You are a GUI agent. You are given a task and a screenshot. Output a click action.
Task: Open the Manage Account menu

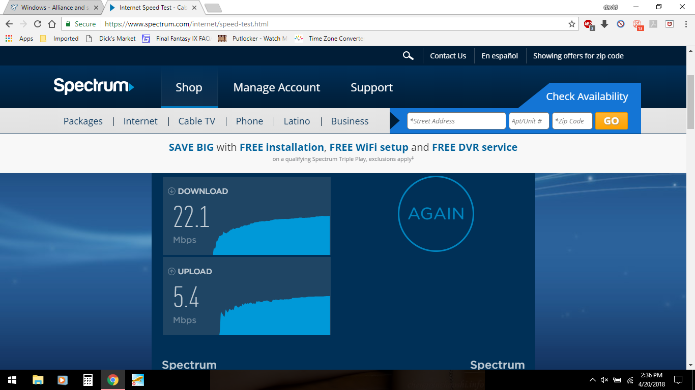277,87
